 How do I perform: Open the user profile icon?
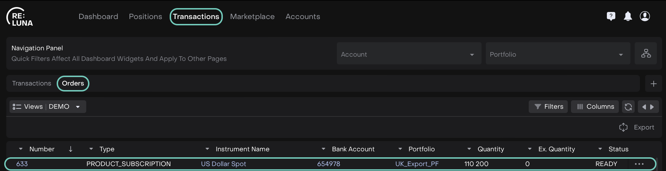tap(645, 16)
